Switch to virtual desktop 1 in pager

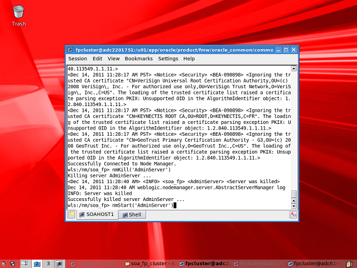point(25,264)
